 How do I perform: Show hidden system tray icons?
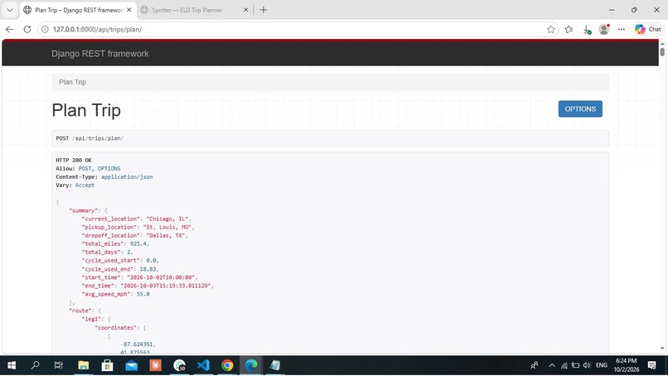pos(552,365)
